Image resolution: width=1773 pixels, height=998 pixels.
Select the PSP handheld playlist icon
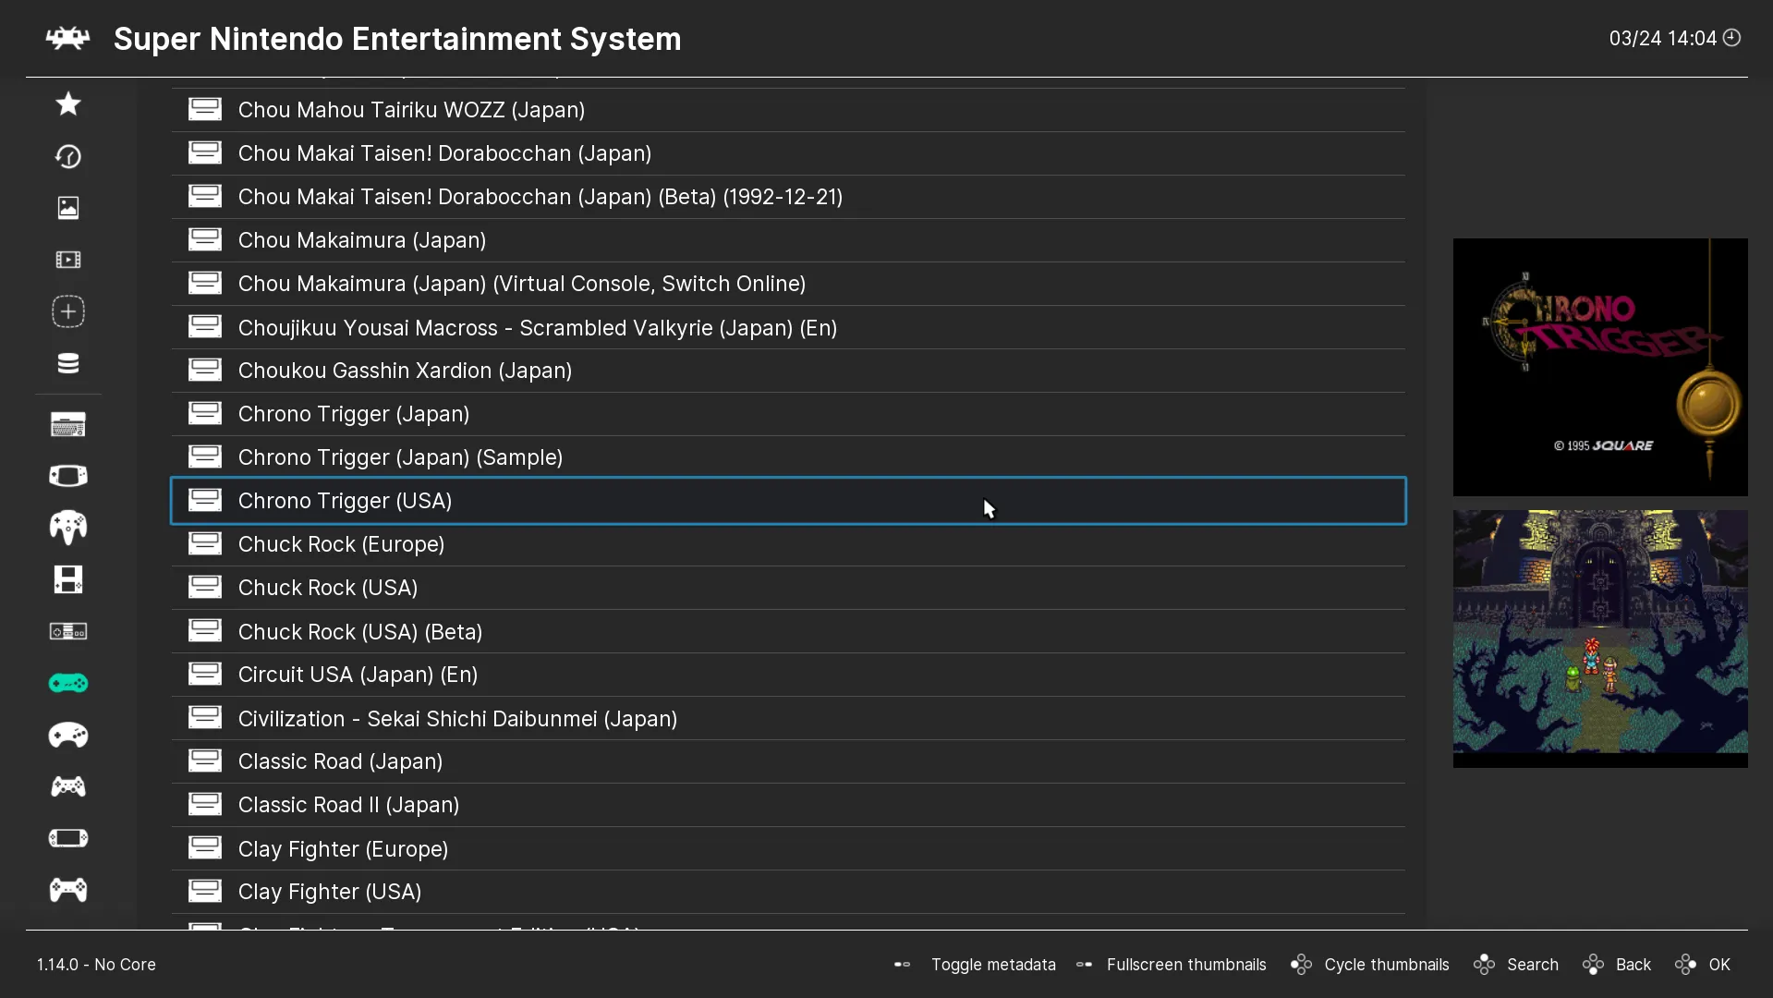[x=68, y=838]
